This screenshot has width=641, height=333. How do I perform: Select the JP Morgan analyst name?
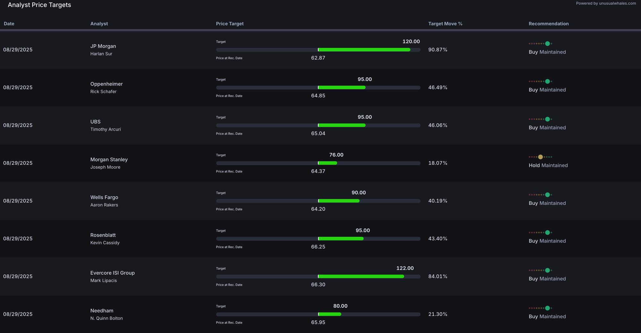pos(103,46)
